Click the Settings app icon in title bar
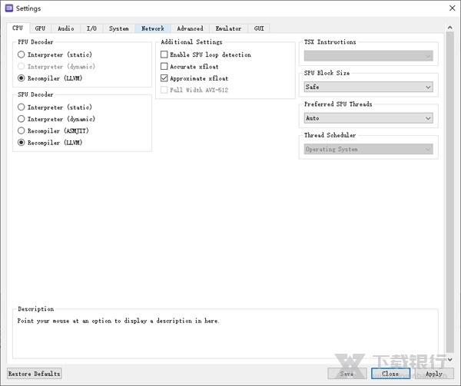This screenshot has width=461, height=386. pyautogui.click(x=8, y=8)
